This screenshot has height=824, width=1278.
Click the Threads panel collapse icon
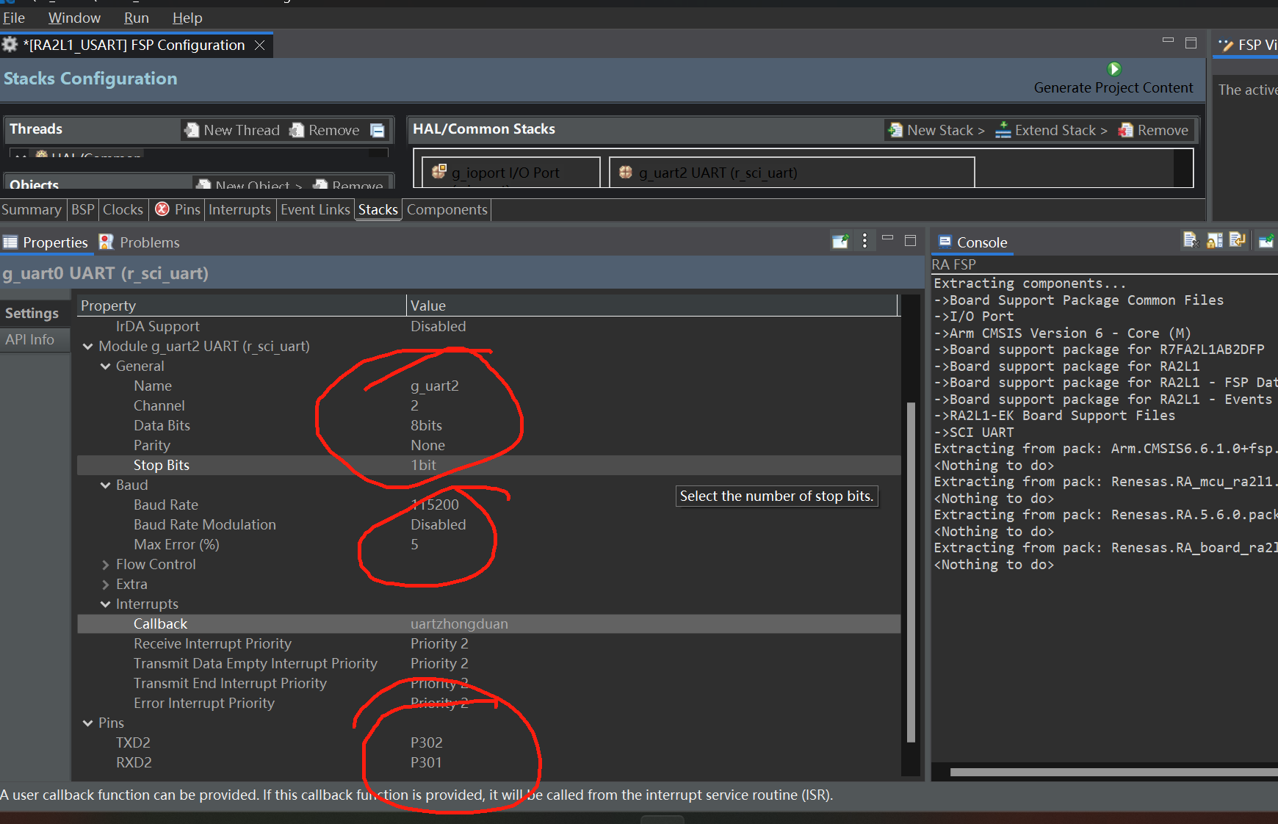pos(378,130)
